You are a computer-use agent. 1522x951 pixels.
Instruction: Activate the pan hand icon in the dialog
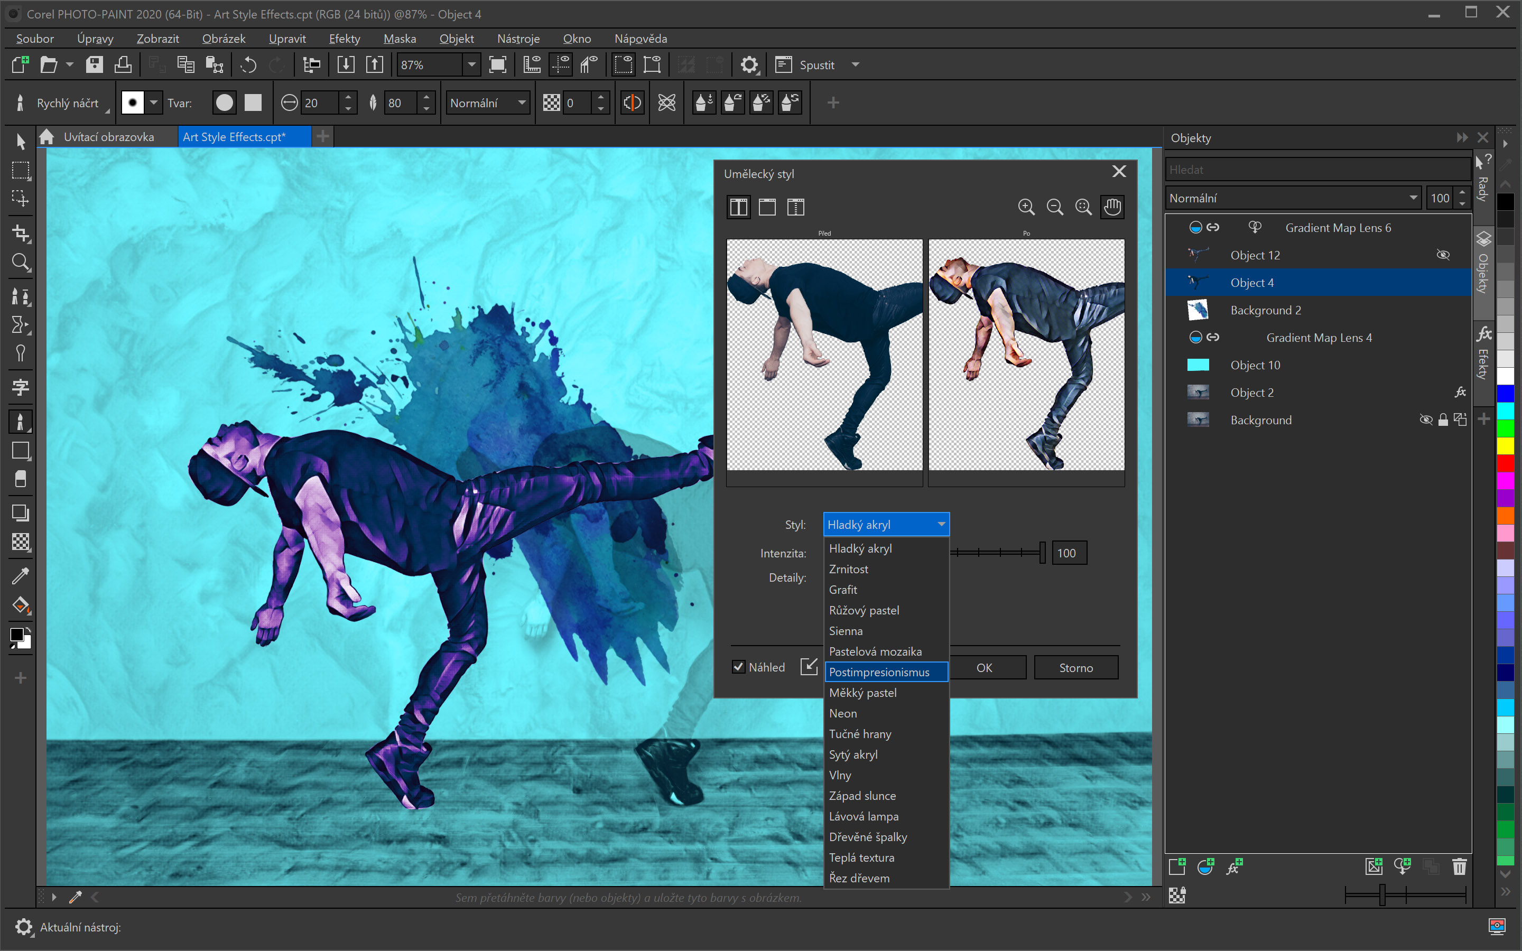[1112, 207]
